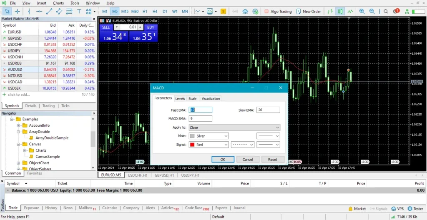This screenshot has width=427, height=220.
Task: Click the Fast EMA input field
Action: 200,110
